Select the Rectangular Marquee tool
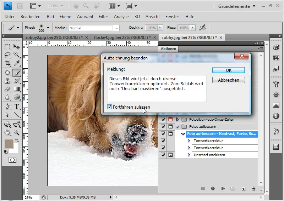The width and height of the screenshot is (284, 201). pyautogui.click(x=7, y=47)
